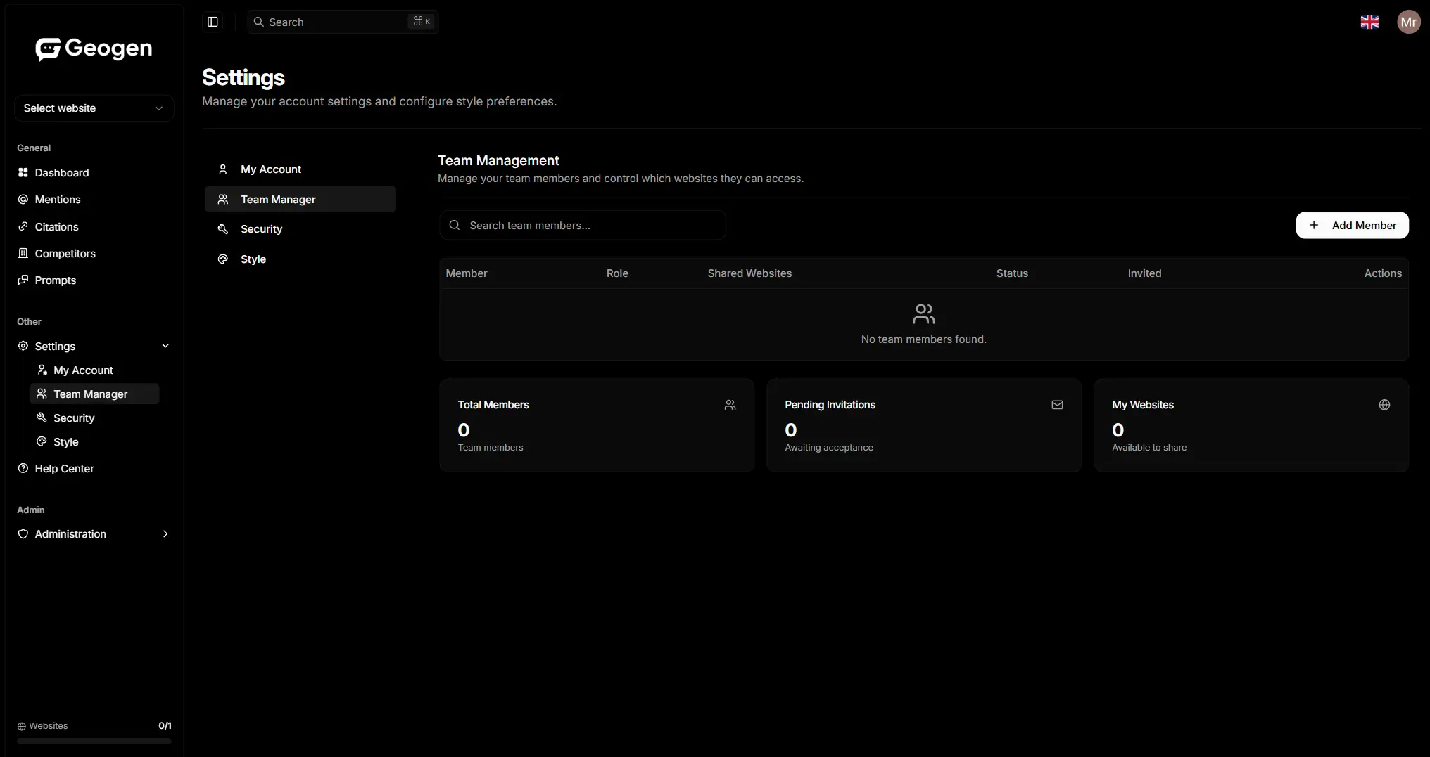Screen dimensions: 1430x757
Task: Click the Role column header
Action: [617, 273]
